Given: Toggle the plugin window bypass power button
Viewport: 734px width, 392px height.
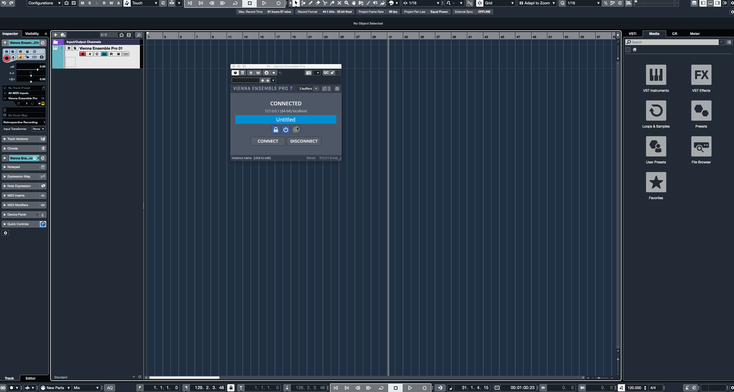Looking at the screenshot, I should coord(235,73).
